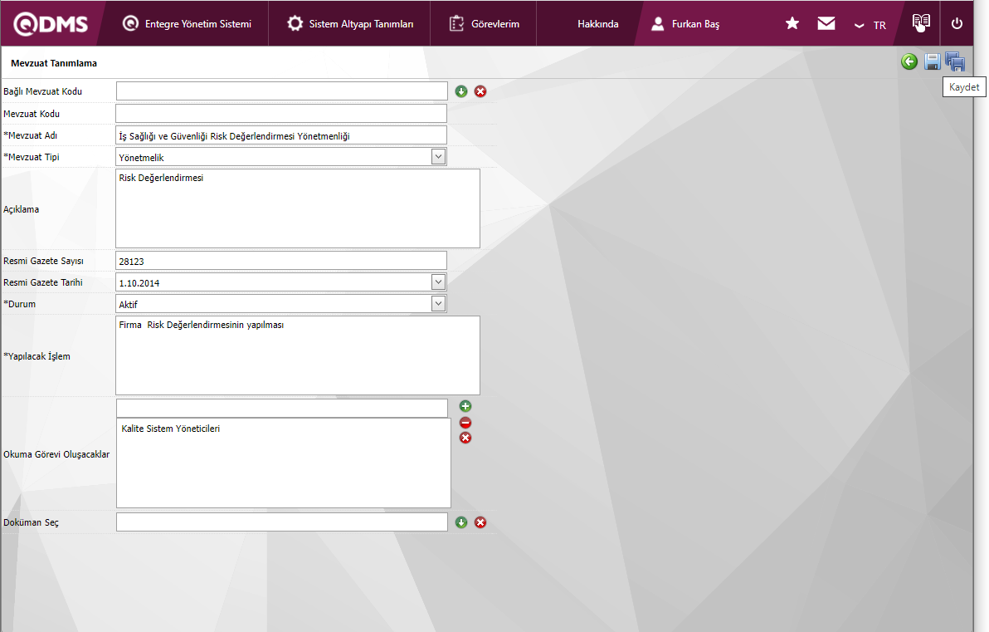Click the green back arrow icon
This screenshot has height=632, width=989.
pos(909,61)
